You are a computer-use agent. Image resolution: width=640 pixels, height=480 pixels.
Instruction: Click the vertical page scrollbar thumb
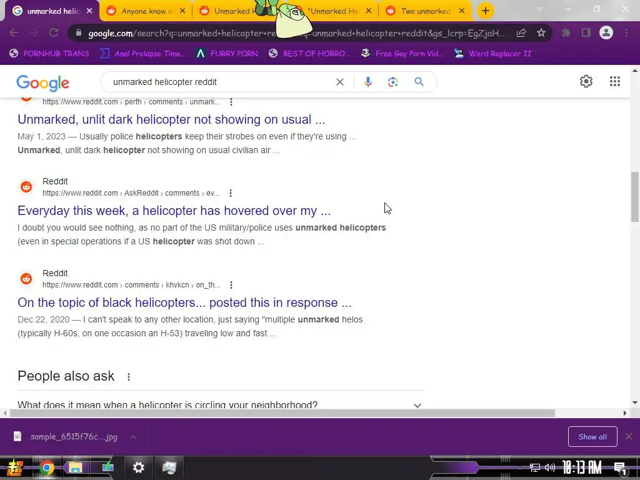(x=635, y=197)
